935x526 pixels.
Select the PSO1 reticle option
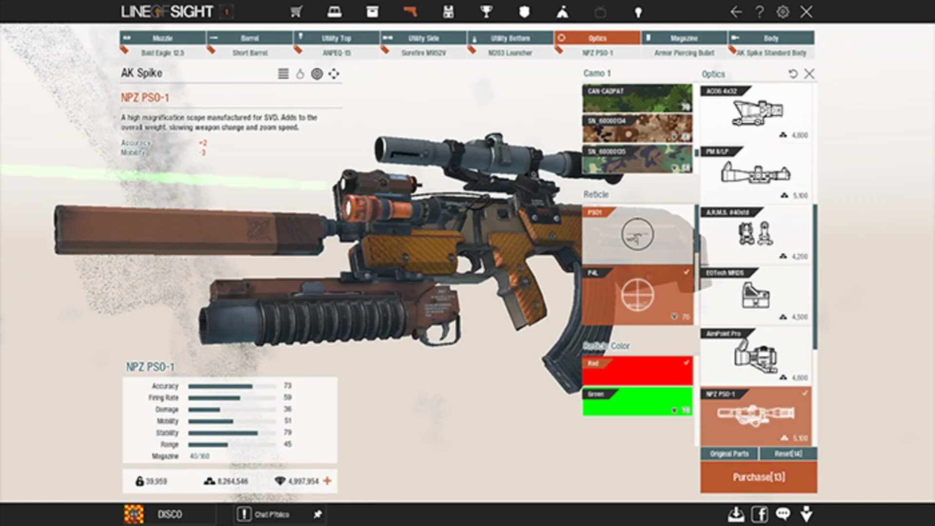637,234
